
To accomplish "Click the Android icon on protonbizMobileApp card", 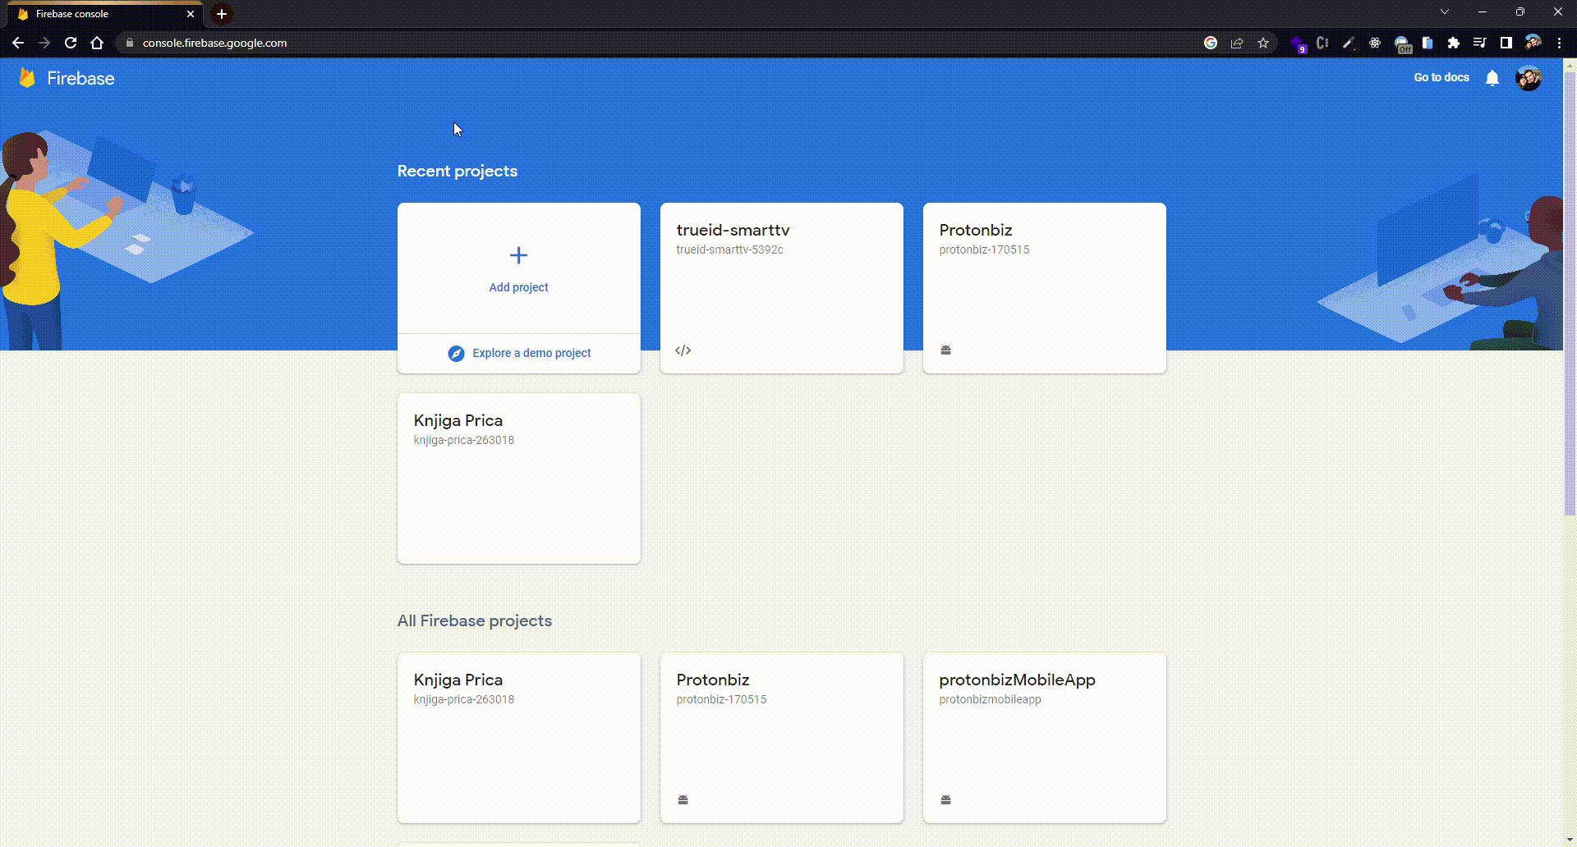I will 945,799.
